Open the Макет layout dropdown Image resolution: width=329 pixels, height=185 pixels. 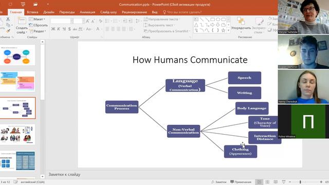[37, 19]
